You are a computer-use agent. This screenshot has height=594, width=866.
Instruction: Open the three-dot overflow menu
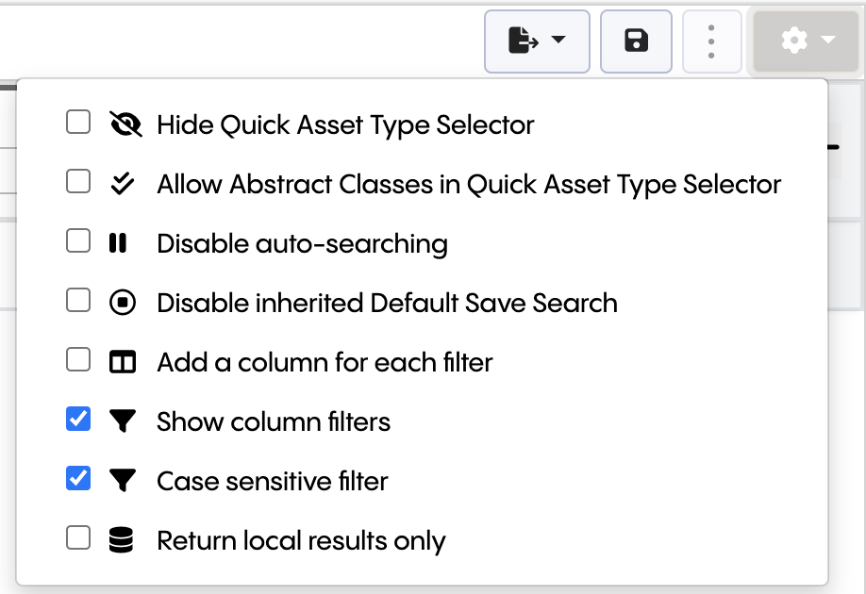coord(711,41)
